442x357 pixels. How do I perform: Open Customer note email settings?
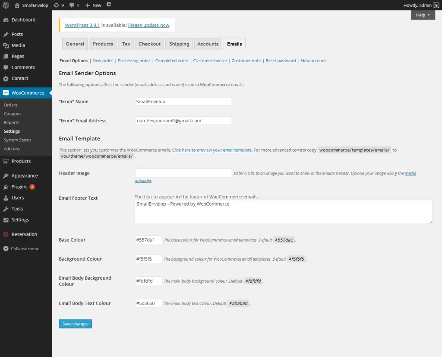246,61
